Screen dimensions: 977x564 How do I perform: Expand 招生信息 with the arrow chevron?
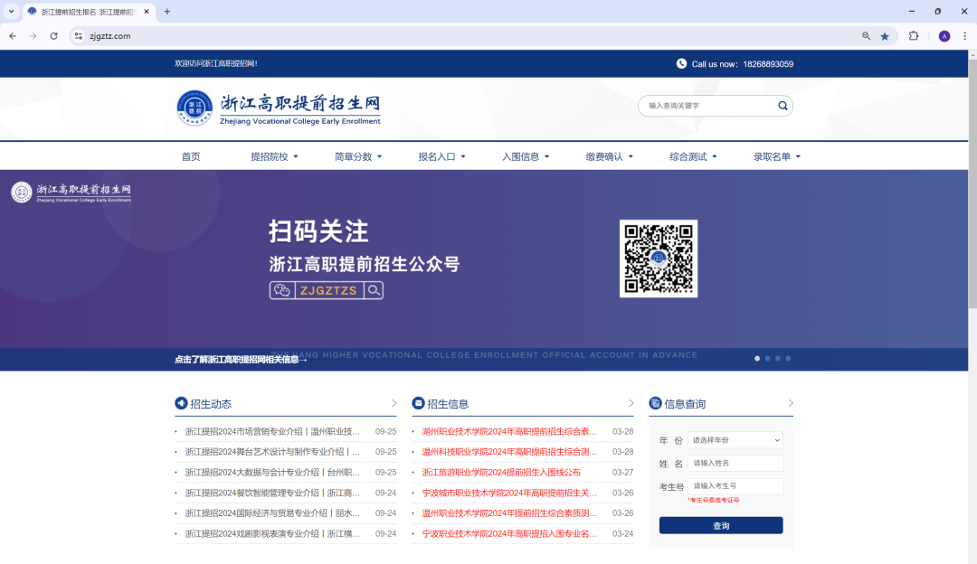(x=631, y=403)
